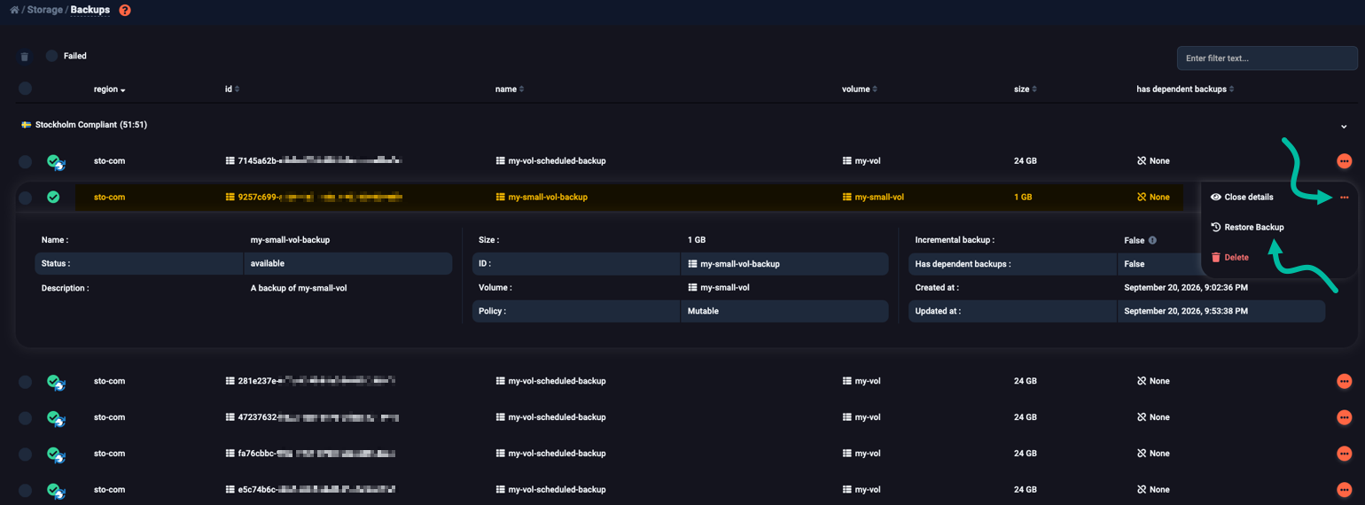The height and width of the screenshot is (505, 1365).
Task: Toggle the Failed filter switch
Action: [x=51, y=56]
